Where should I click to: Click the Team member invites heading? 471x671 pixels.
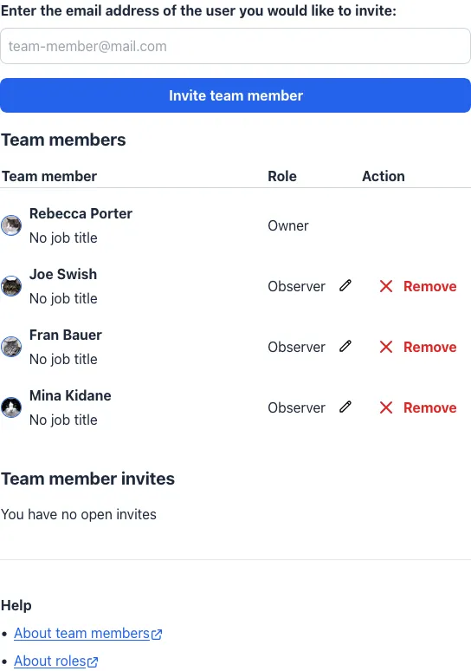87,479
